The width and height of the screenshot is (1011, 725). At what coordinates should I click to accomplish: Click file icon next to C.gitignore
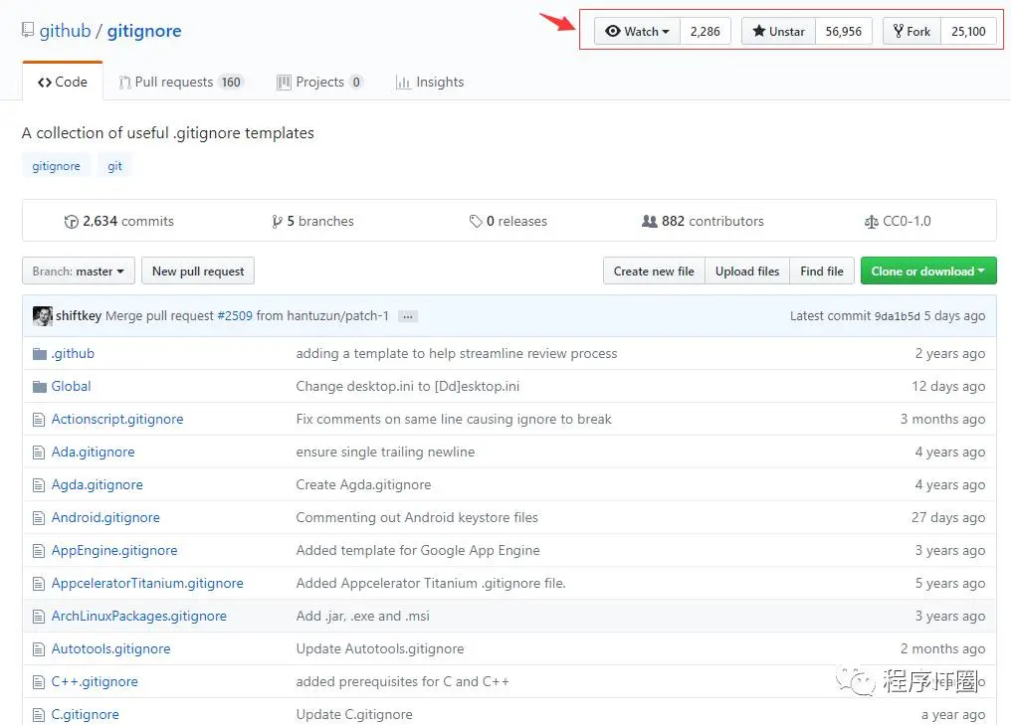(39, 715)
